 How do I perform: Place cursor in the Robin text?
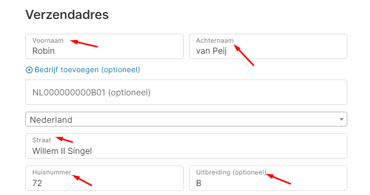coord(43,51)
